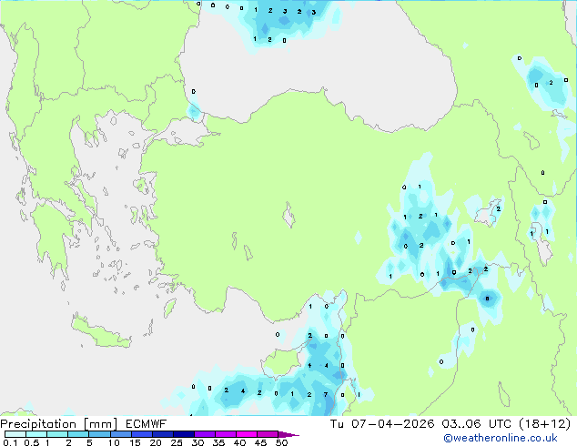The height and width of the screenshot is (446, 577).
Task: Click the '25' legend scale label
Action: (x=177, y=442)
